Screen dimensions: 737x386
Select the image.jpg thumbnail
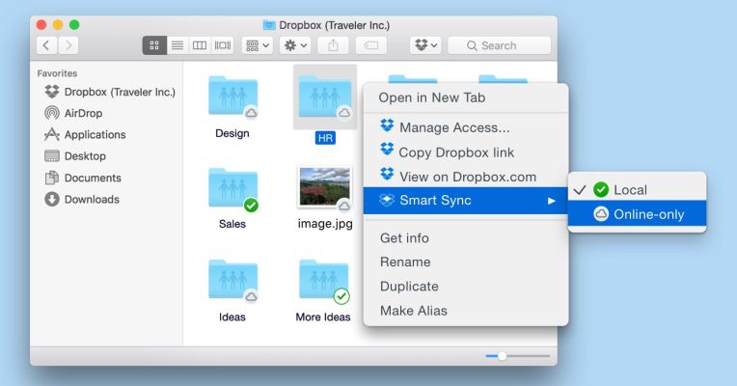tap(324, 186)
